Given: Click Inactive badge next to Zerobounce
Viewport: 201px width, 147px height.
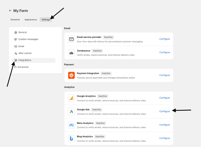Looking at the screenshot, I should 97,51.
